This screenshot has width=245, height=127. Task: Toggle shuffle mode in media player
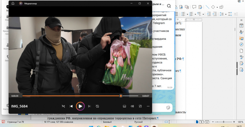63,106
